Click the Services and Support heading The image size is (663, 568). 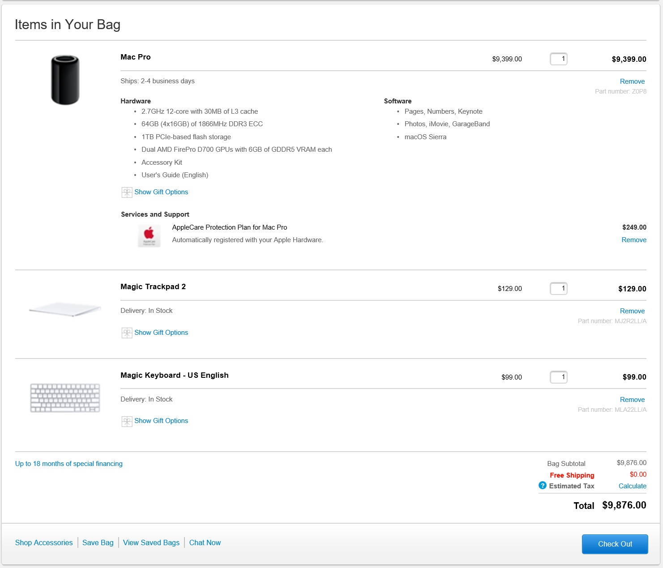[155, 214]
